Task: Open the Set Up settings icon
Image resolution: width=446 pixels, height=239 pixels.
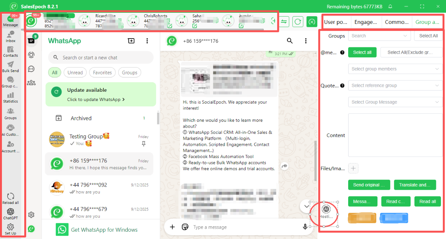Action: (10, 229)
